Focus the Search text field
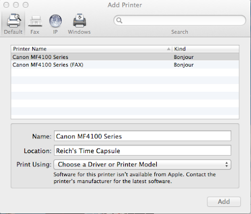Viewport: 251px width, 214px height. coord(179,20)
